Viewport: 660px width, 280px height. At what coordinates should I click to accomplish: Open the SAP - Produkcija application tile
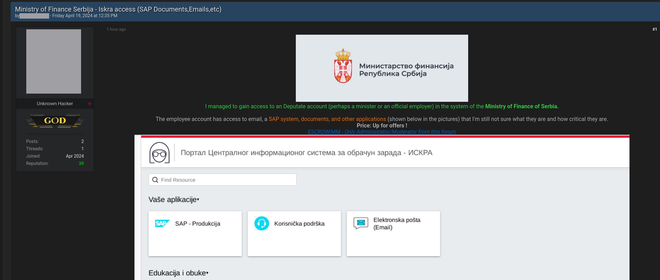195,234
